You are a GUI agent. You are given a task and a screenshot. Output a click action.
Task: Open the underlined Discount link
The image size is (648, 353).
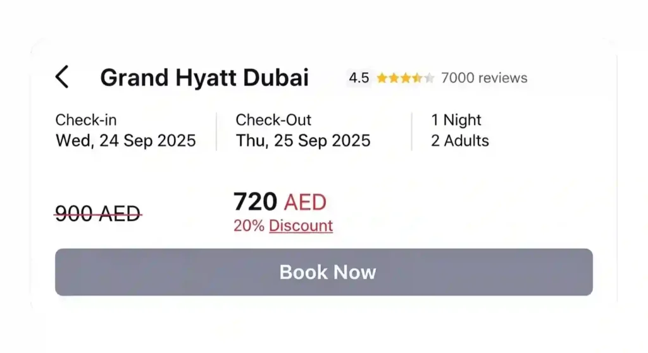(301, 225)
